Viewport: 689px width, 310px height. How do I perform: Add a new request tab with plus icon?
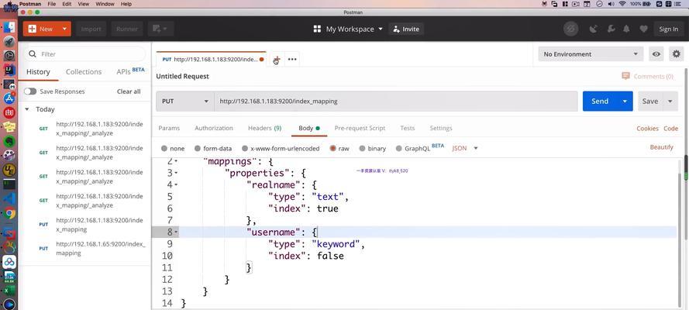277,59
